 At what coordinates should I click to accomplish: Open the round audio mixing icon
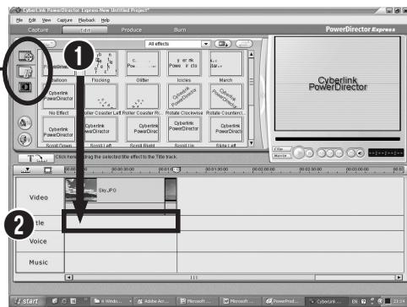point(25,122)
